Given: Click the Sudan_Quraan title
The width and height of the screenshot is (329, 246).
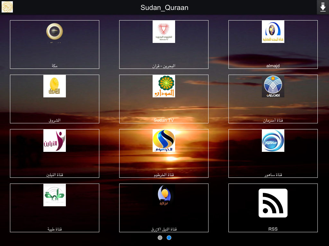Looking at the screenshot, I should pos(164,8).
